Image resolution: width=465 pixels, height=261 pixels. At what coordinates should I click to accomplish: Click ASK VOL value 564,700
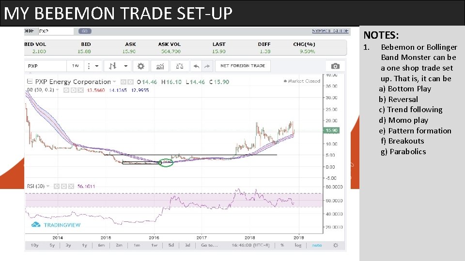[171, 51]
